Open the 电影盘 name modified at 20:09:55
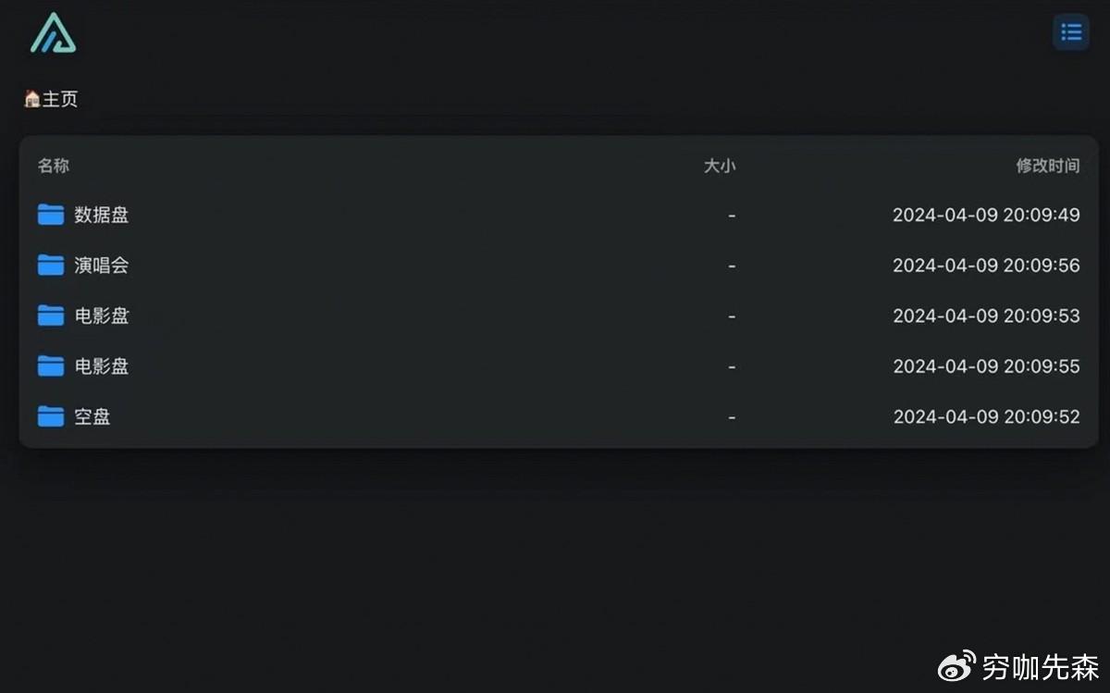 click(102, 366)
